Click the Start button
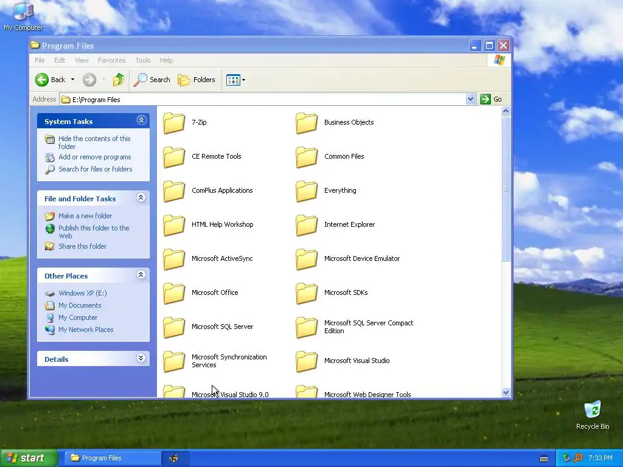Screen dimensions: 623x467 [x=29, y=458]
